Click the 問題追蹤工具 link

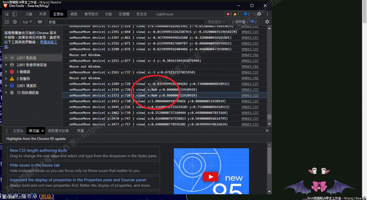48,42
